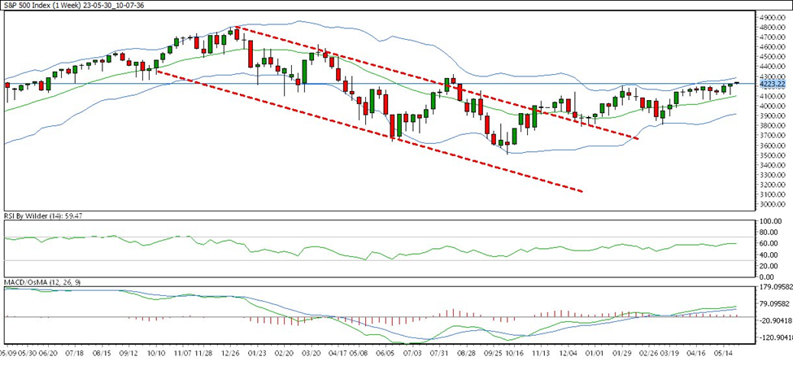The width and height of the screenshot is (793, 370).
Task: Select the 'MACD/OsMA (12, 26, 9)' label
Action: [43, 282]
